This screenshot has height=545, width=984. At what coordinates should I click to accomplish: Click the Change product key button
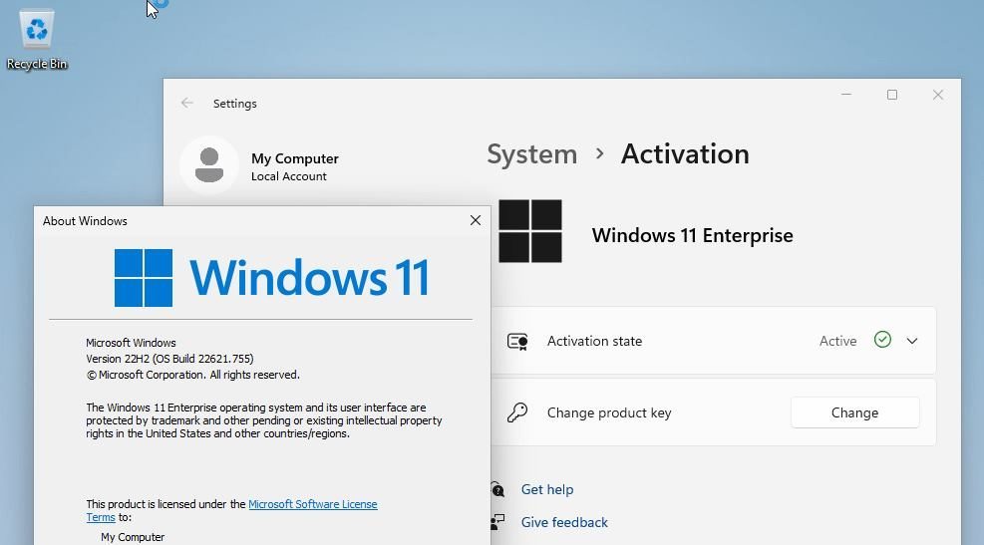point(854,412)
